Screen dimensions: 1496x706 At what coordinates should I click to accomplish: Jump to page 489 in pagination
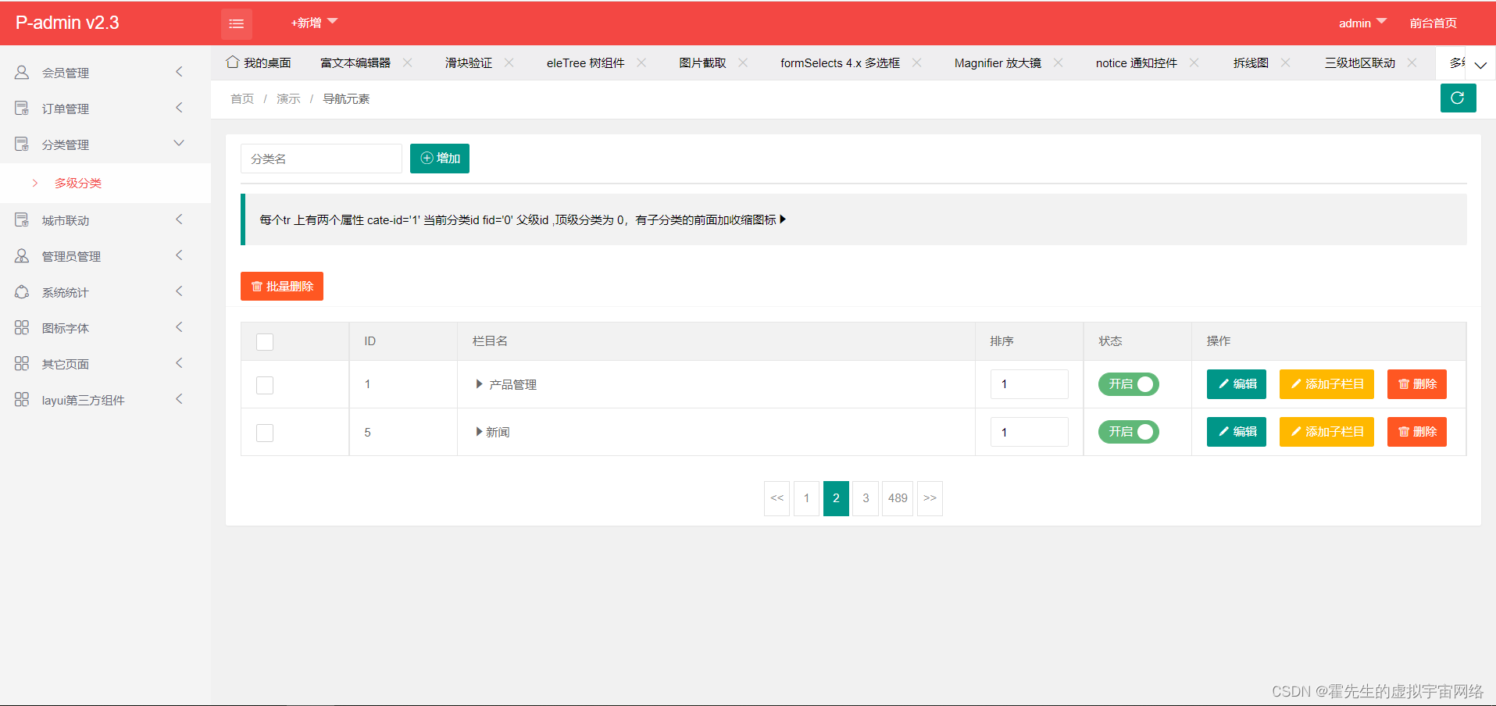click(897, 497)
